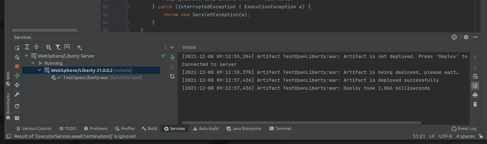Click the horizontal scrollbar under output
487x144 pixels.
pos(301,123)
